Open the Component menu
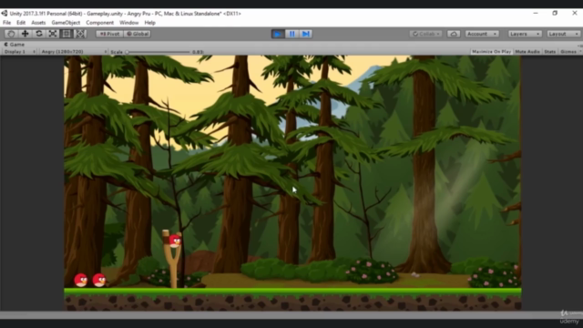 (99, 23)
